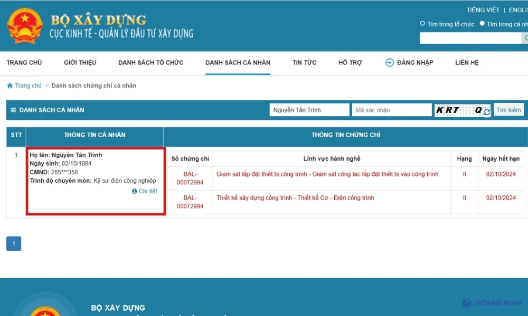Select 'Tìm trong cá nhân' radio button
Image resolution: width=528 pixels, height=316 pixels.
[482, 24]
